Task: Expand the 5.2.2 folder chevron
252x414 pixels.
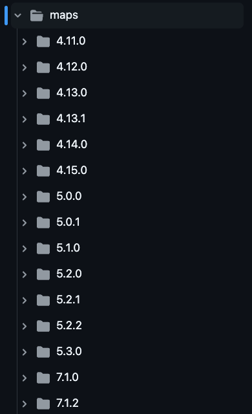Action: click(25, 326)
